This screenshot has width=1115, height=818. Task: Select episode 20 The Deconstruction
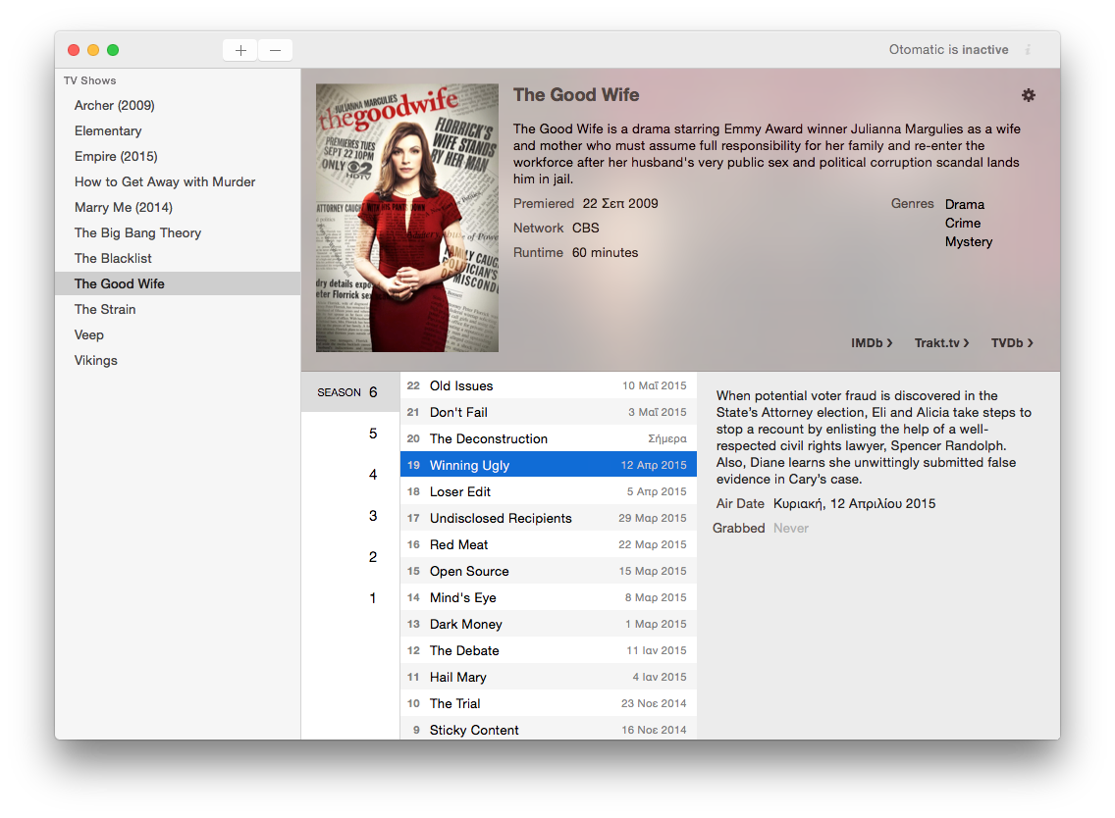tap(549, 438)
